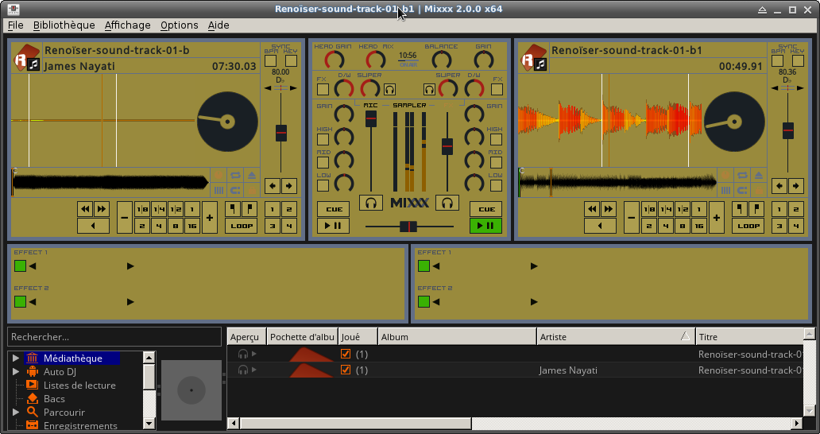Toggle the deck 1 keylock padlock icon
820x434 pixels.
pos(252,190)
